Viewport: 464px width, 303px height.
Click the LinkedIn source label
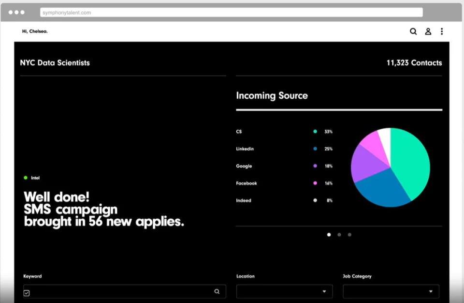[245, 149]
